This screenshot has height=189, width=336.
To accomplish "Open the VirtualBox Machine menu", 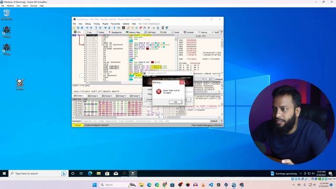I will (10, 6).
